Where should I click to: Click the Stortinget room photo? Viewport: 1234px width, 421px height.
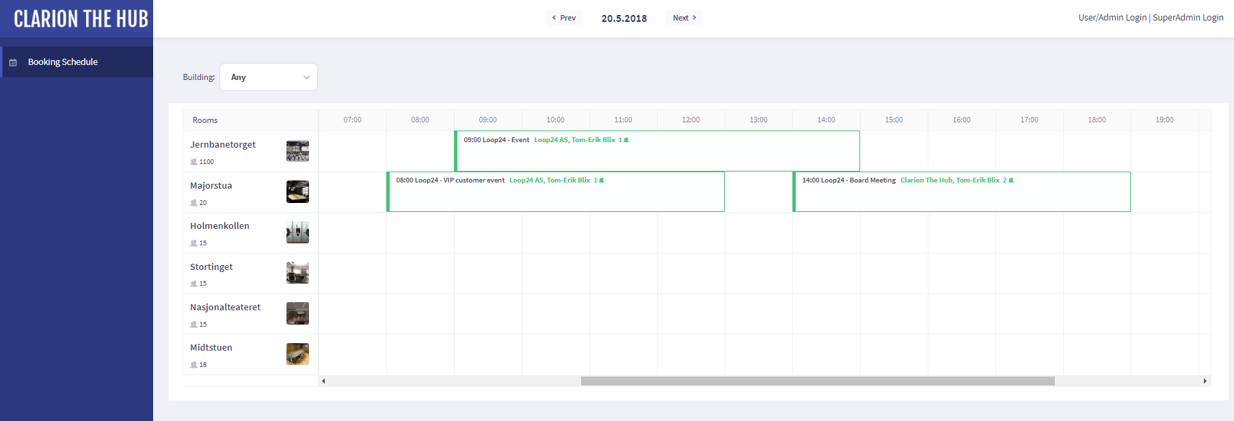297,273
